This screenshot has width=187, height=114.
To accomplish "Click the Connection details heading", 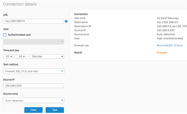I will click(x=20, y=4).
